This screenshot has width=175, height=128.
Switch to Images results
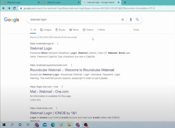(46, 30)
